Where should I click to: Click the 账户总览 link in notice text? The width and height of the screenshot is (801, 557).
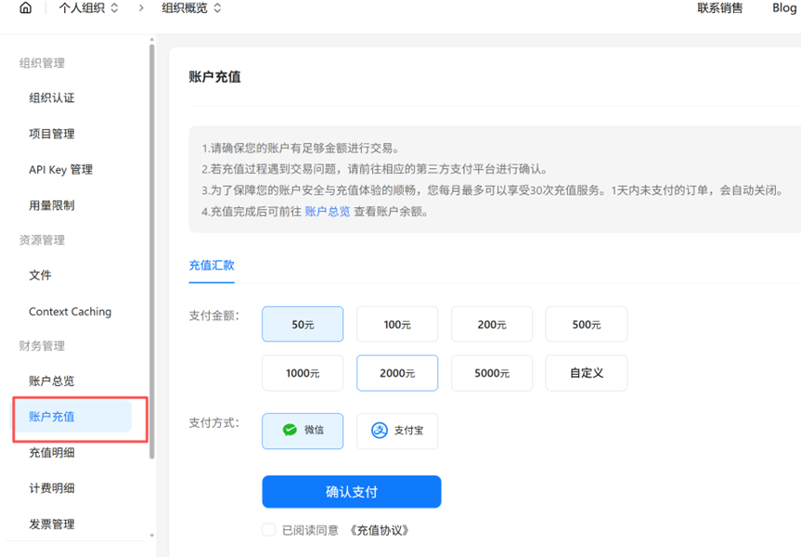(x=329, y=210)
